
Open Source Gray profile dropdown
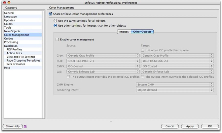(x=103, y=56)
